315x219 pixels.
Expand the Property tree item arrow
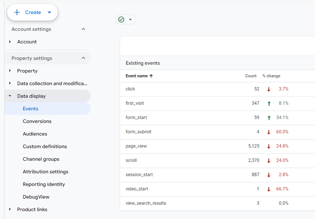pyautogui.click(x=10, y=71)
